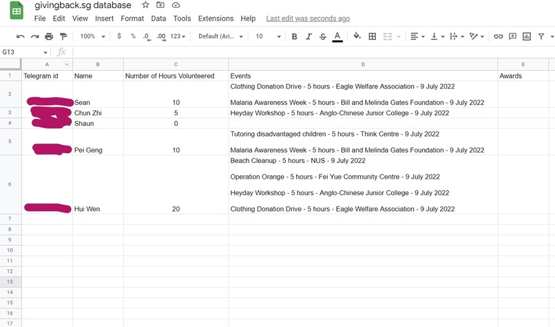Click the Merge cells icon
The image size is (555, 327).
(x=388, y=36)
